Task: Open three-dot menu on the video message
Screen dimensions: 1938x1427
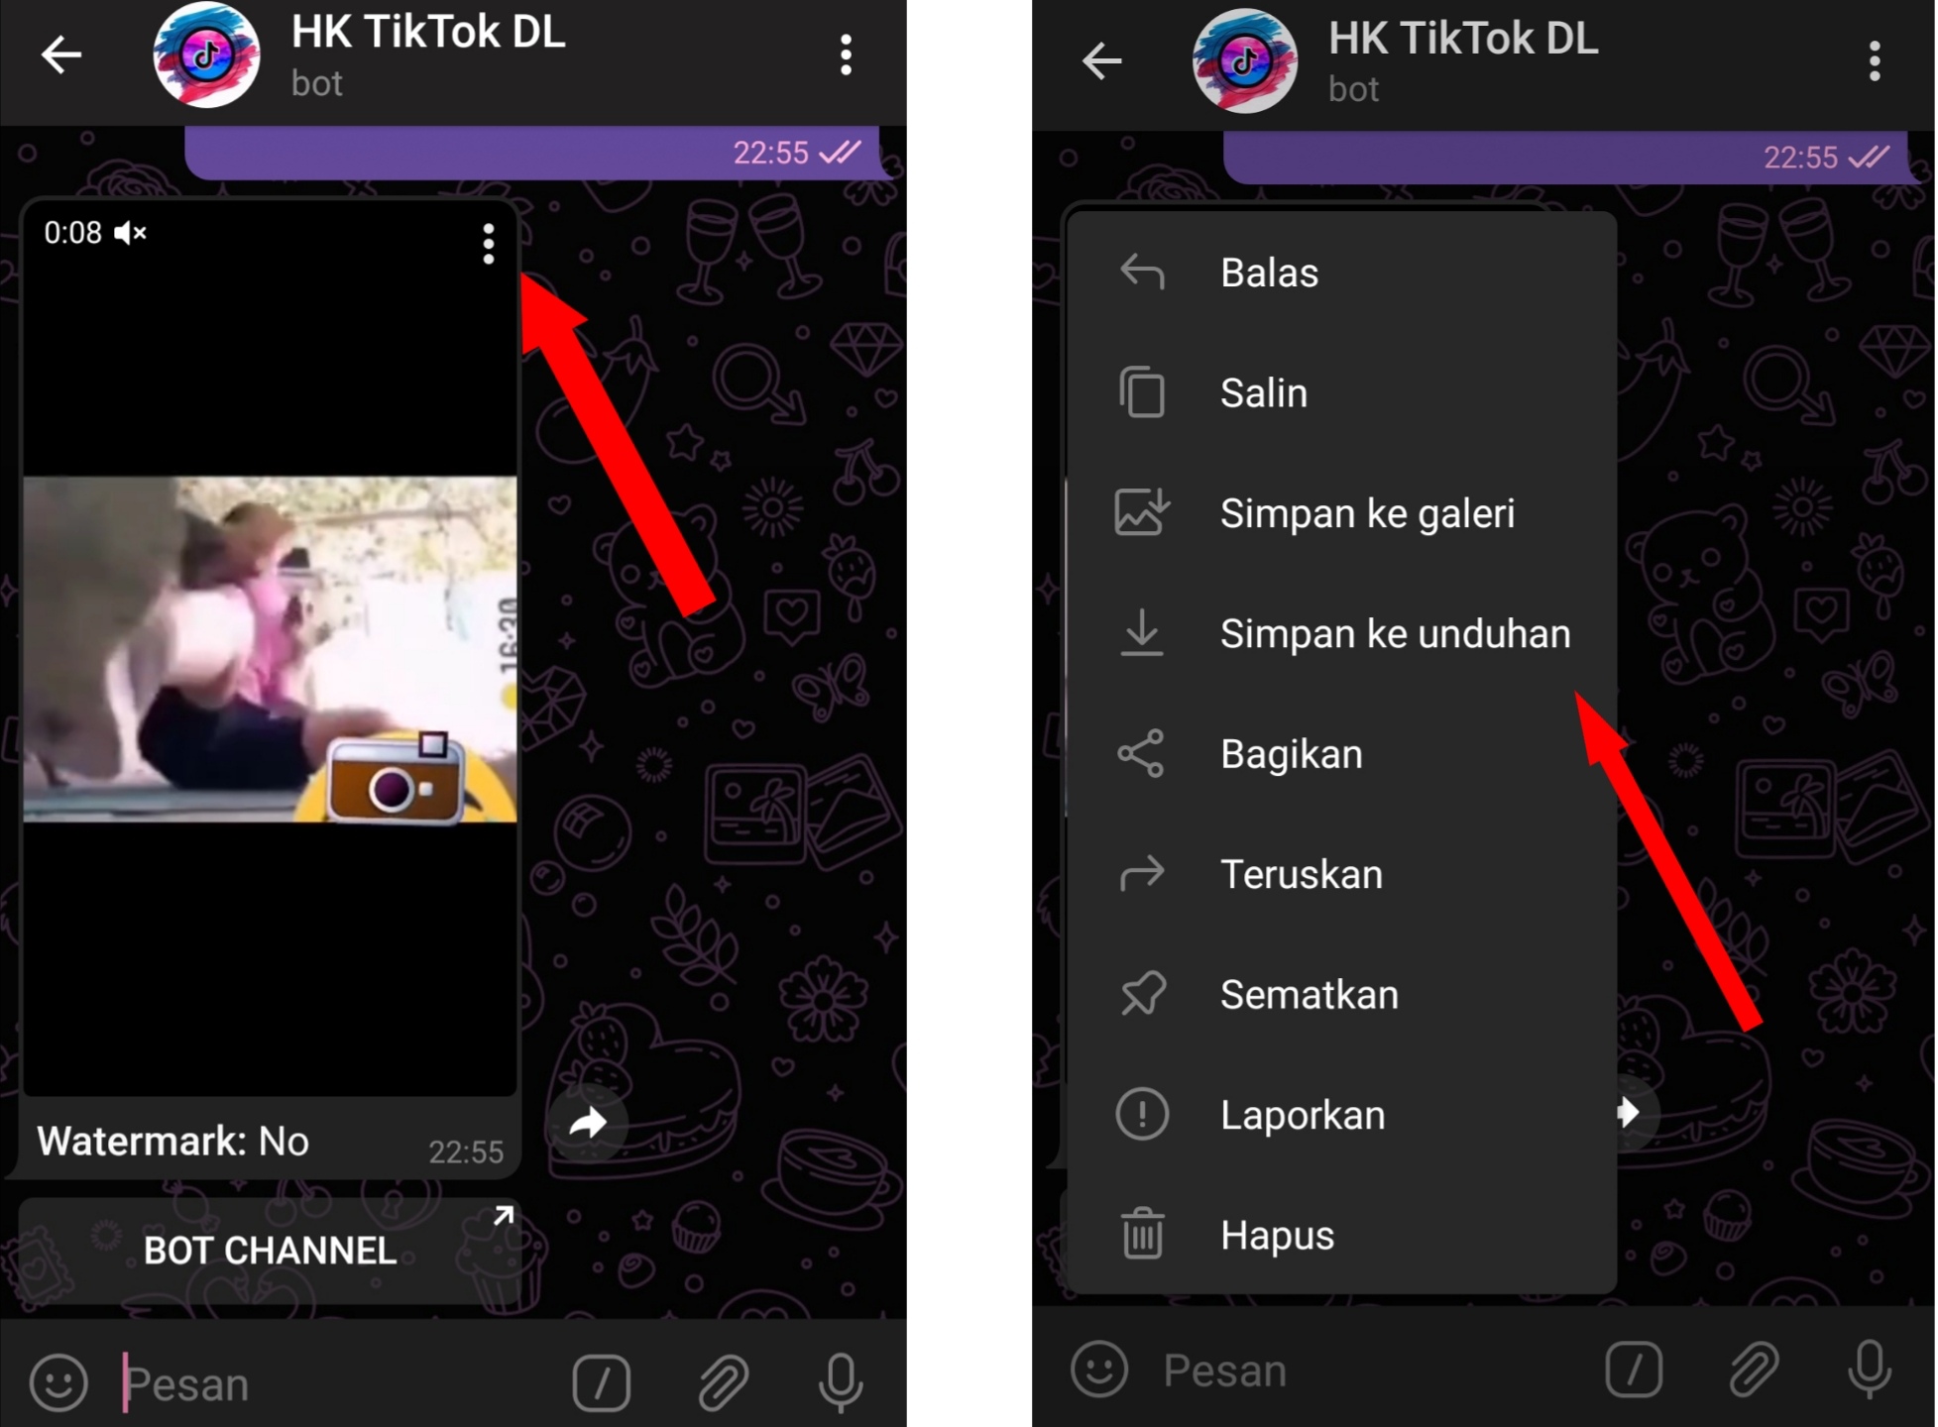Action: point(488,244)
